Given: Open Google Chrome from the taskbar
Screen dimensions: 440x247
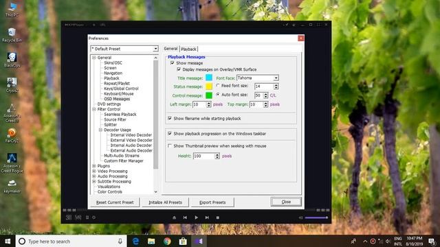Looking at the screenshot, I should click(x=167, y=241).
